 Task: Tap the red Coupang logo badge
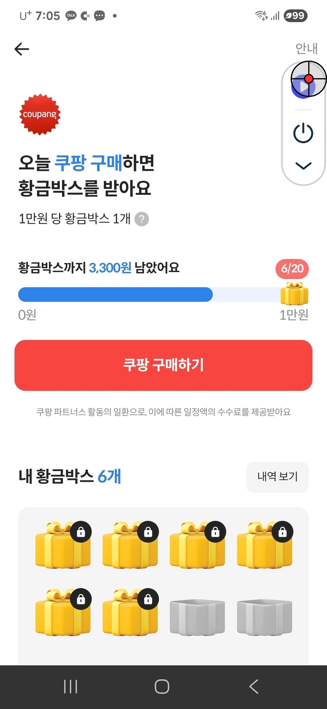40,114
